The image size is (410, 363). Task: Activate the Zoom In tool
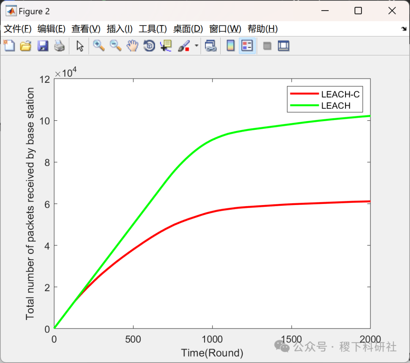point(99,46)
